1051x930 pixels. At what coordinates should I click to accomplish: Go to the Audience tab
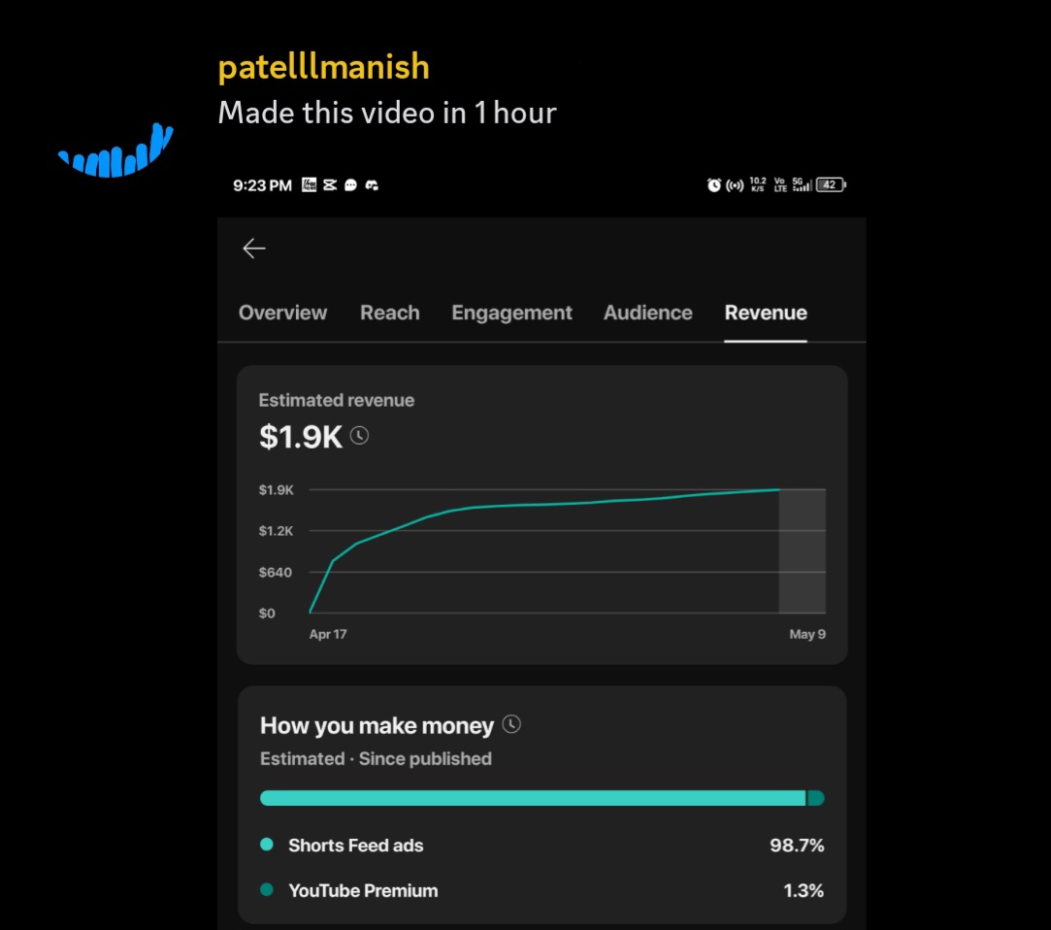[647, 313]
